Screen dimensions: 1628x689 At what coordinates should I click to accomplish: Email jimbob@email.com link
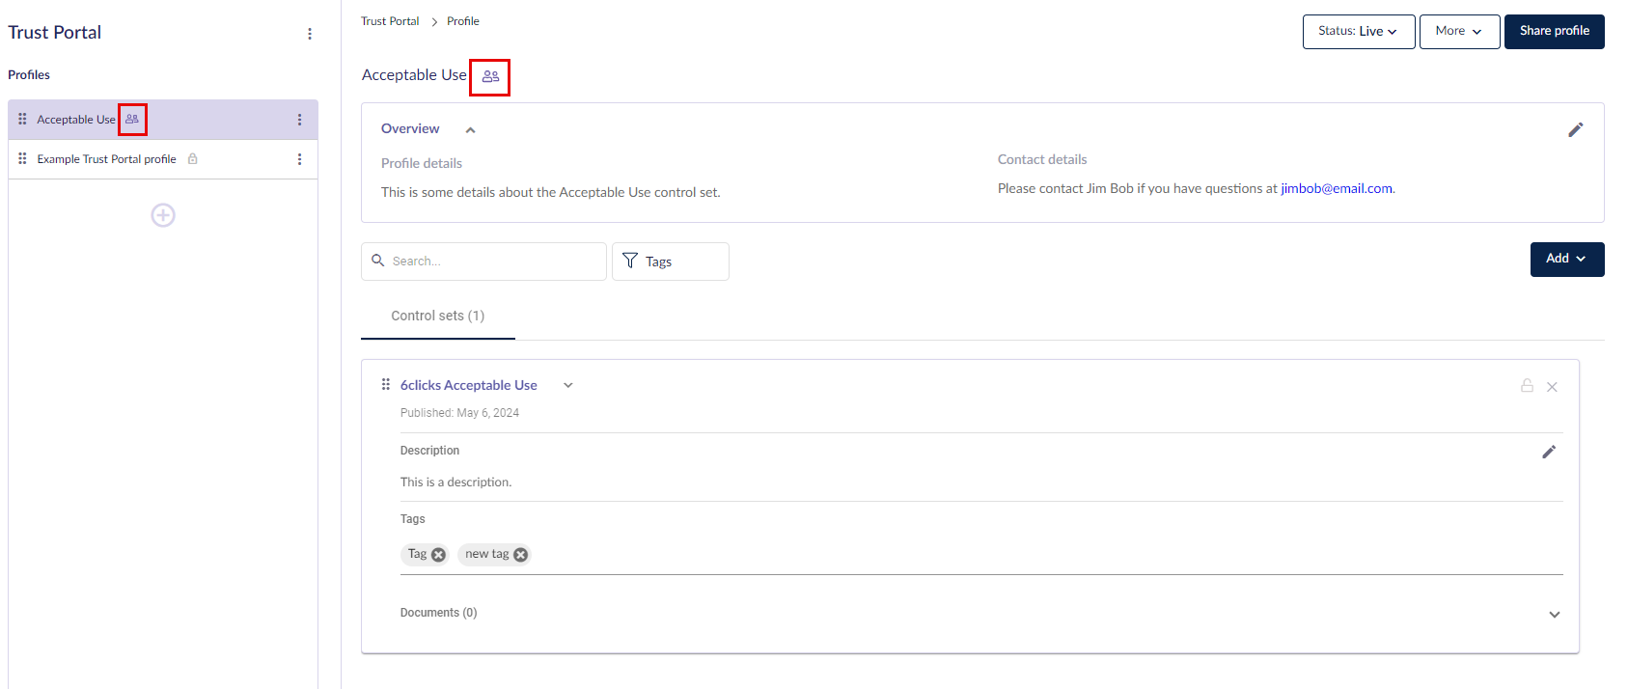pos(1337,188)
